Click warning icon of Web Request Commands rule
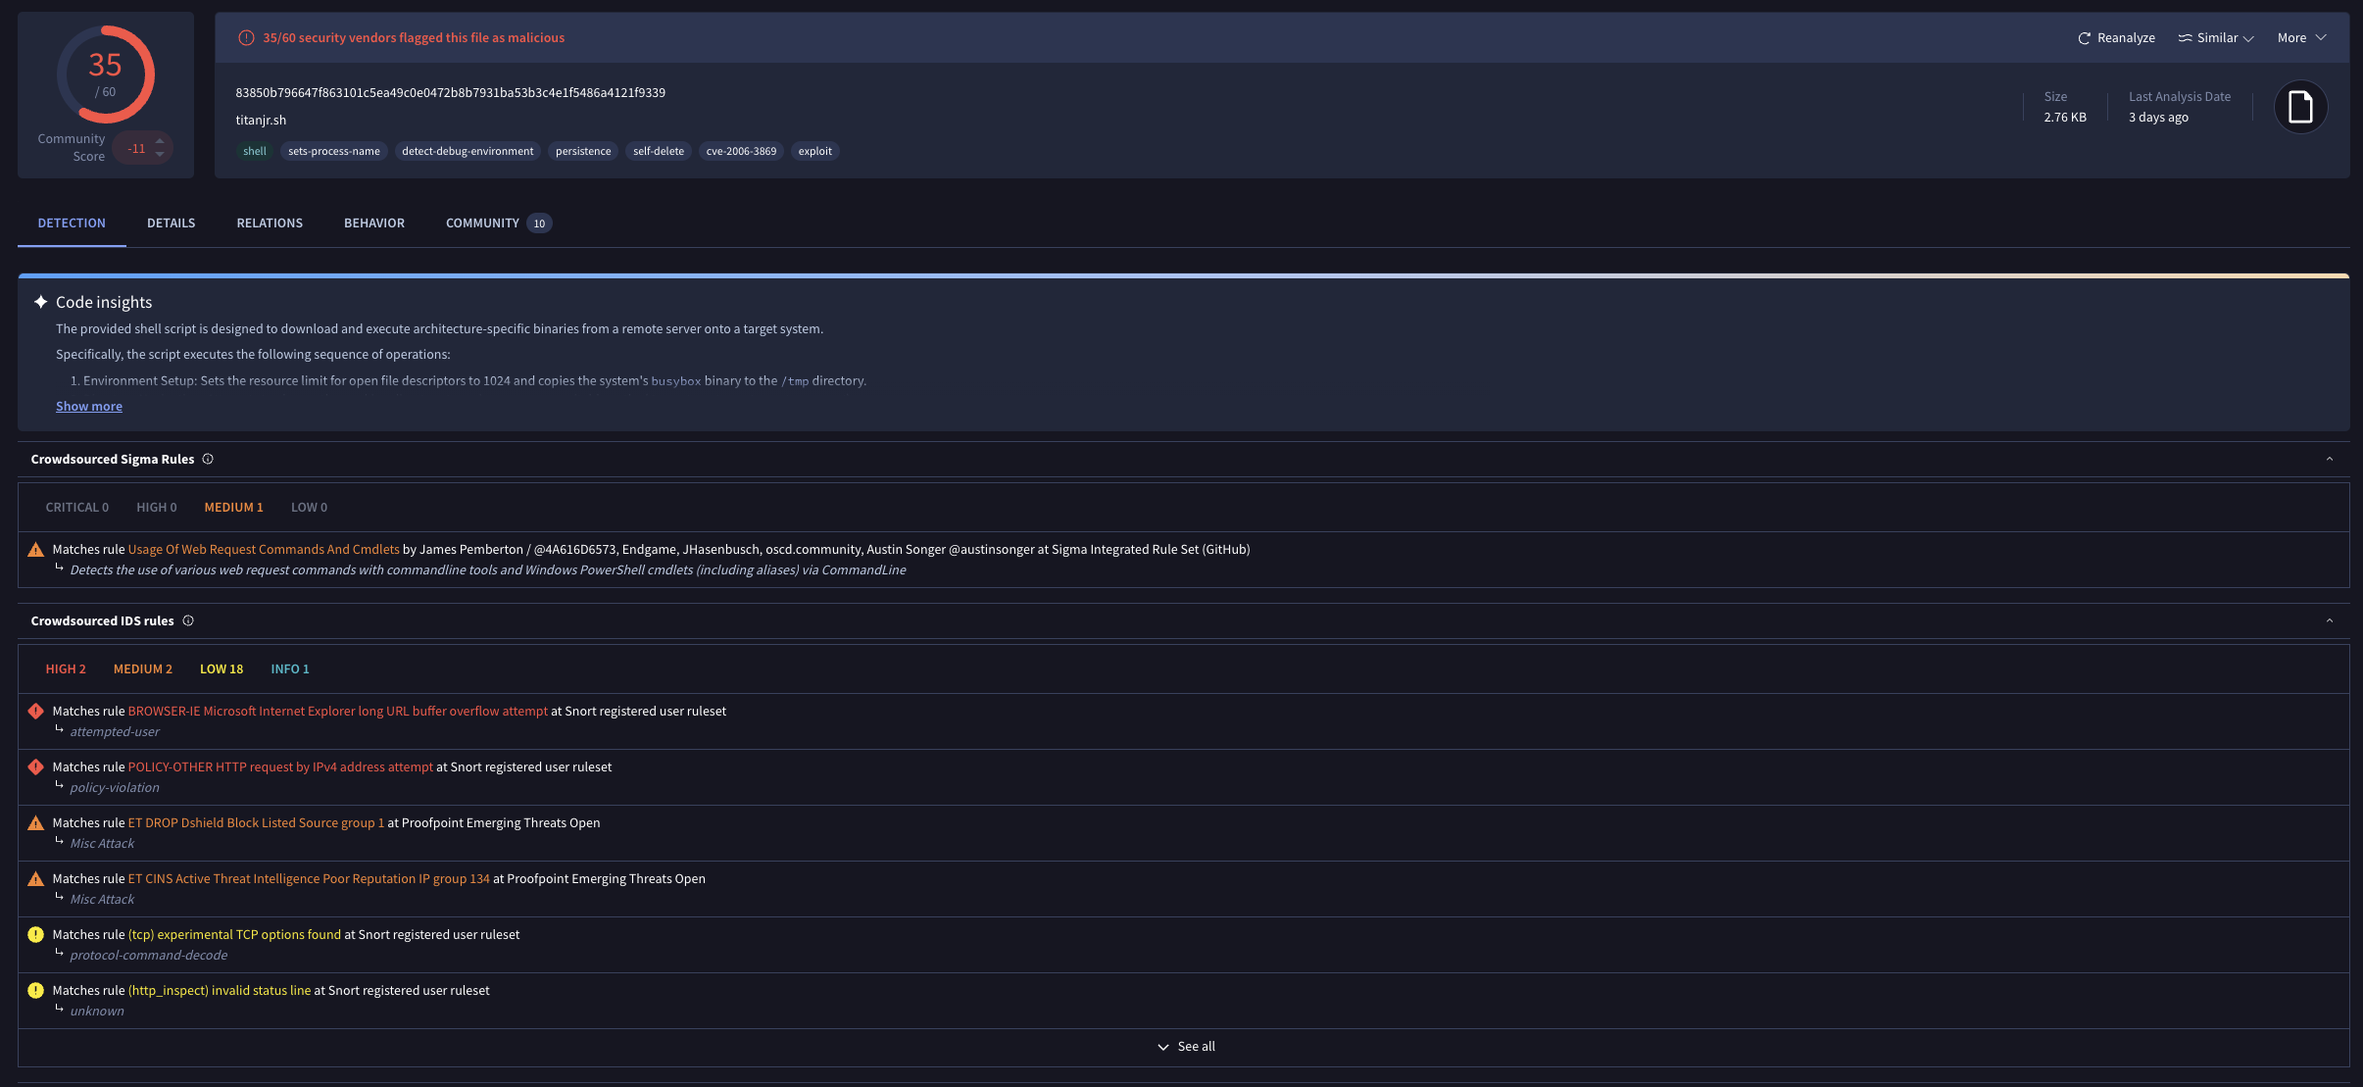Screen dimensions: 2363x1087 click(36, 550)
